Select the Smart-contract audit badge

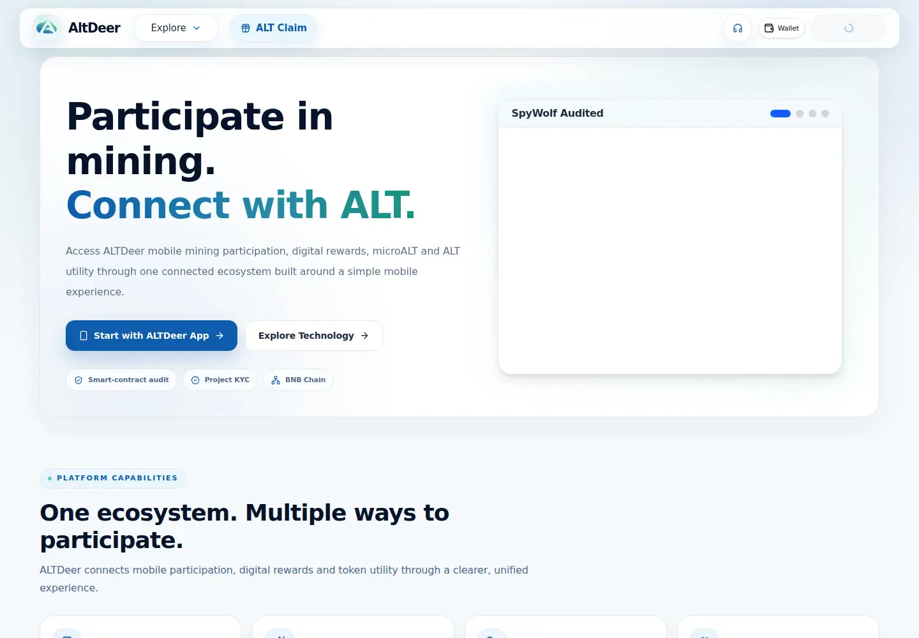(121, 380)
